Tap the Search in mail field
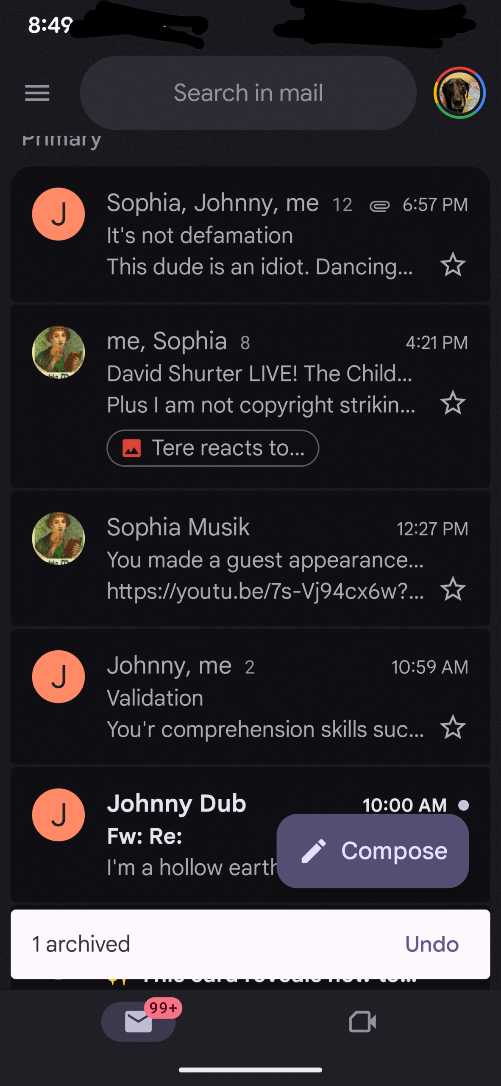The height and width of the screenshot is (1086, 501). click(x=248, y=93)
